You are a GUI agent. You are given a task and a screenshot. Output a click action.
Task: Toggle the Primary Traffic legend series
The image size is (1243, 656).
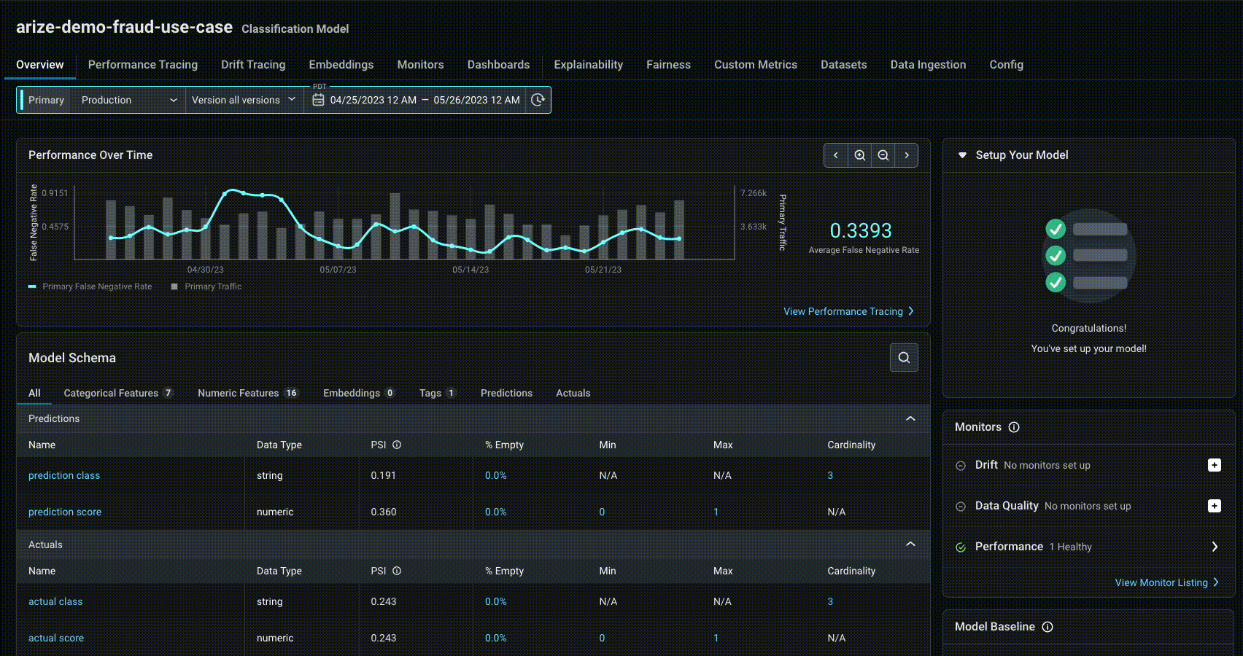click(x=206, y=286)
